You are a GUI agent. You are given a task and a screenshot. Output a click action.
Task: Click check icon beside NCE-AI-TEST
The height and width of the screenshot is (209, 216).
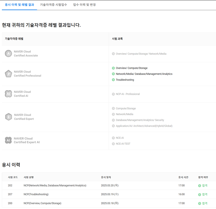pos(113,144)
